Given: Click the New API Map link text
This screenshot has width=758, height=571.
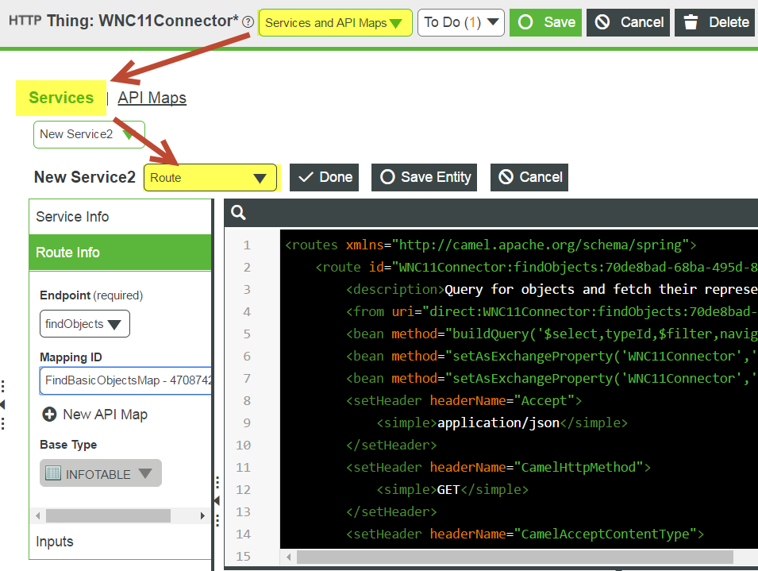Looking at the screenshot, I should 105,415.
